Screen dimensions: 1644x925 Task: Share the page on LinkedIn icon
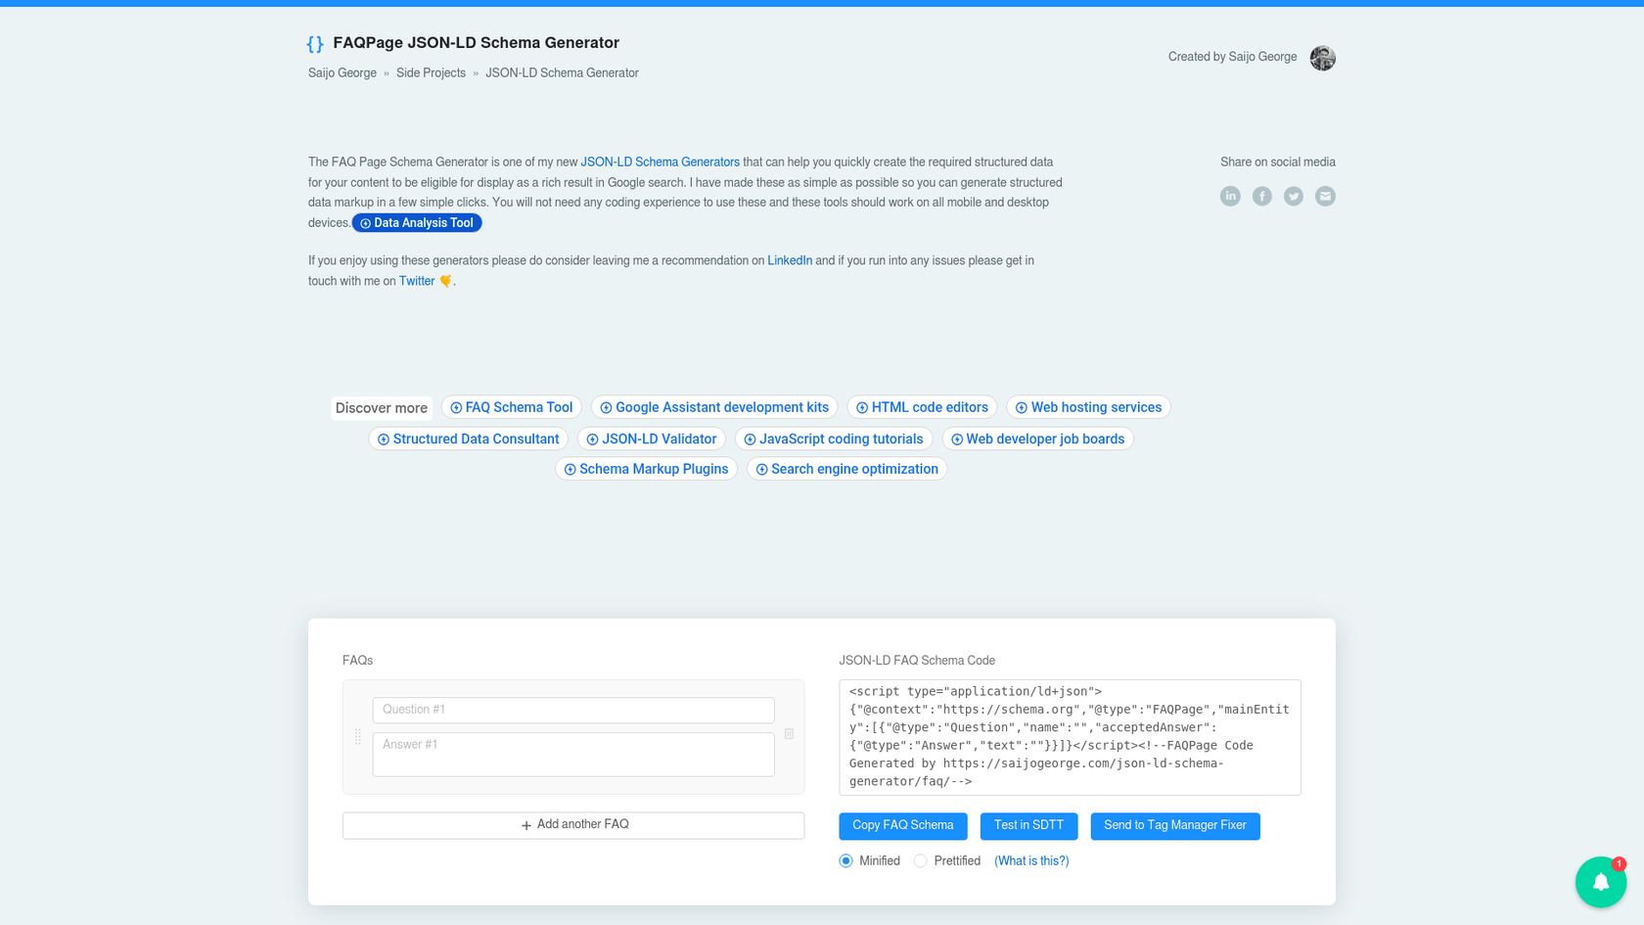[x=1230, y=196]
